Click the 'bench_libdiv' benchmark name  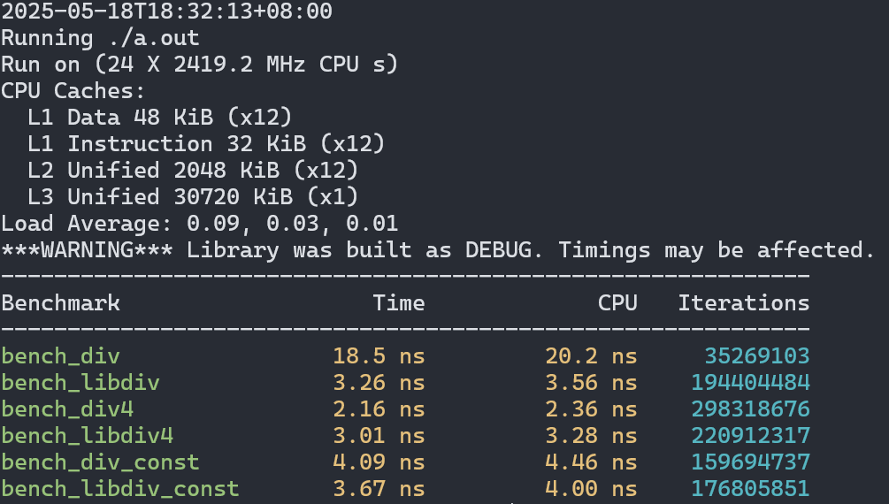click(80, 383)
